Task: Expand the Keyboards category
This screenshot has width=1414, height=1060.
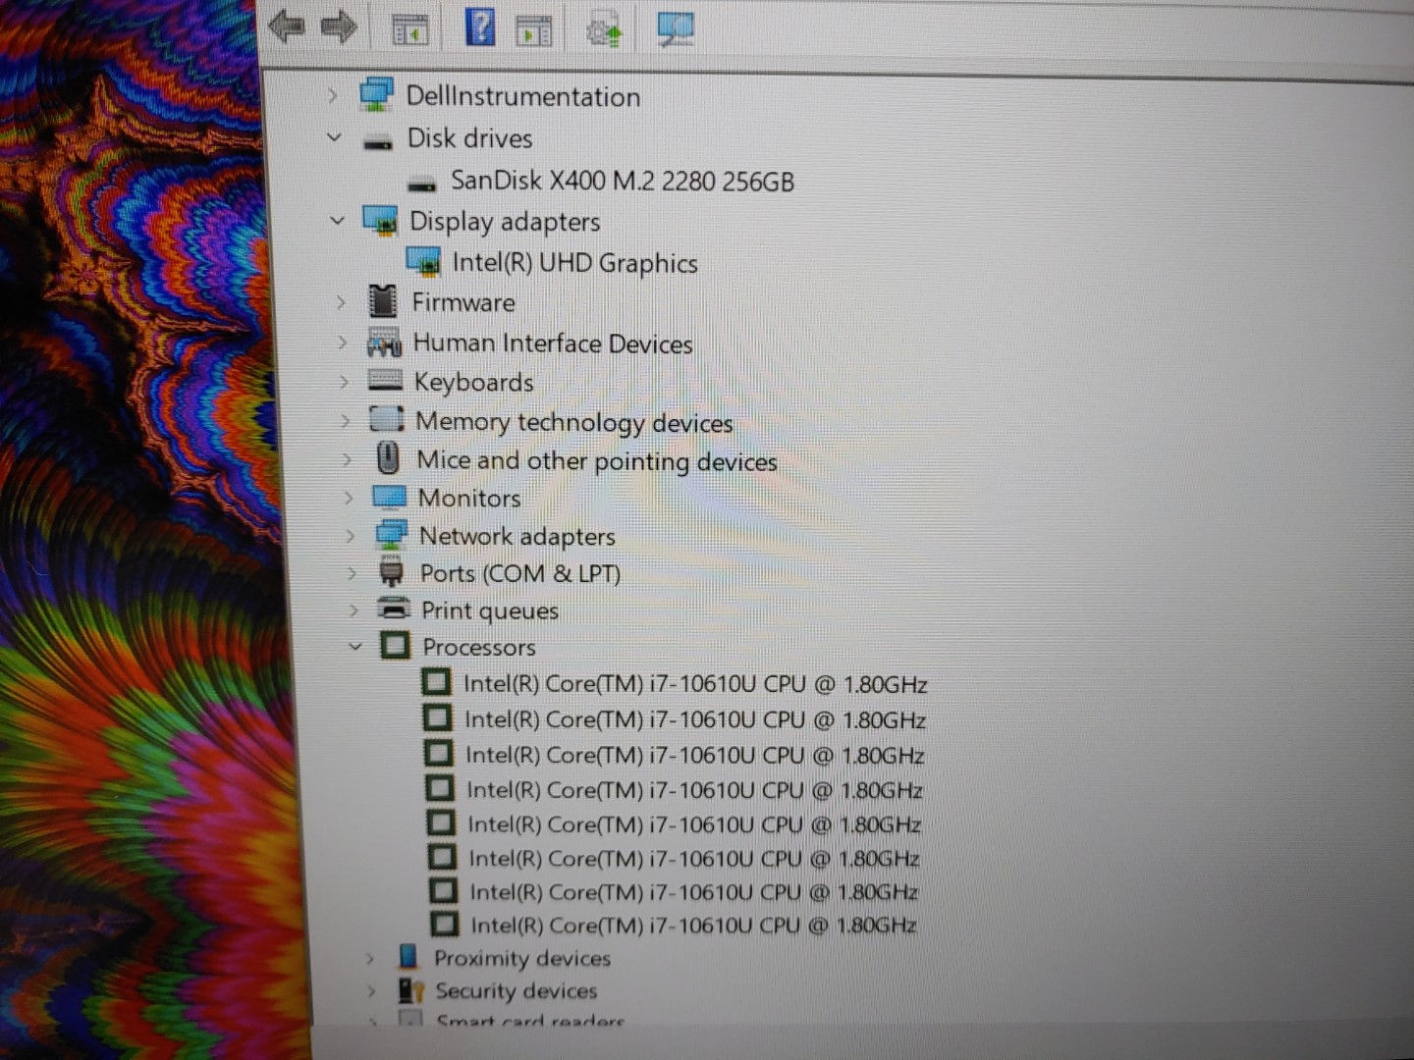Action: click(x=344, y=381)
